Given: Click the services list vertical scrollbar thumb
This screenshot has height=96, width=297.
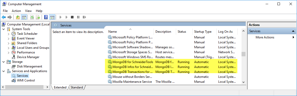Looking at the screenshot, I should (x=243, y=54).
